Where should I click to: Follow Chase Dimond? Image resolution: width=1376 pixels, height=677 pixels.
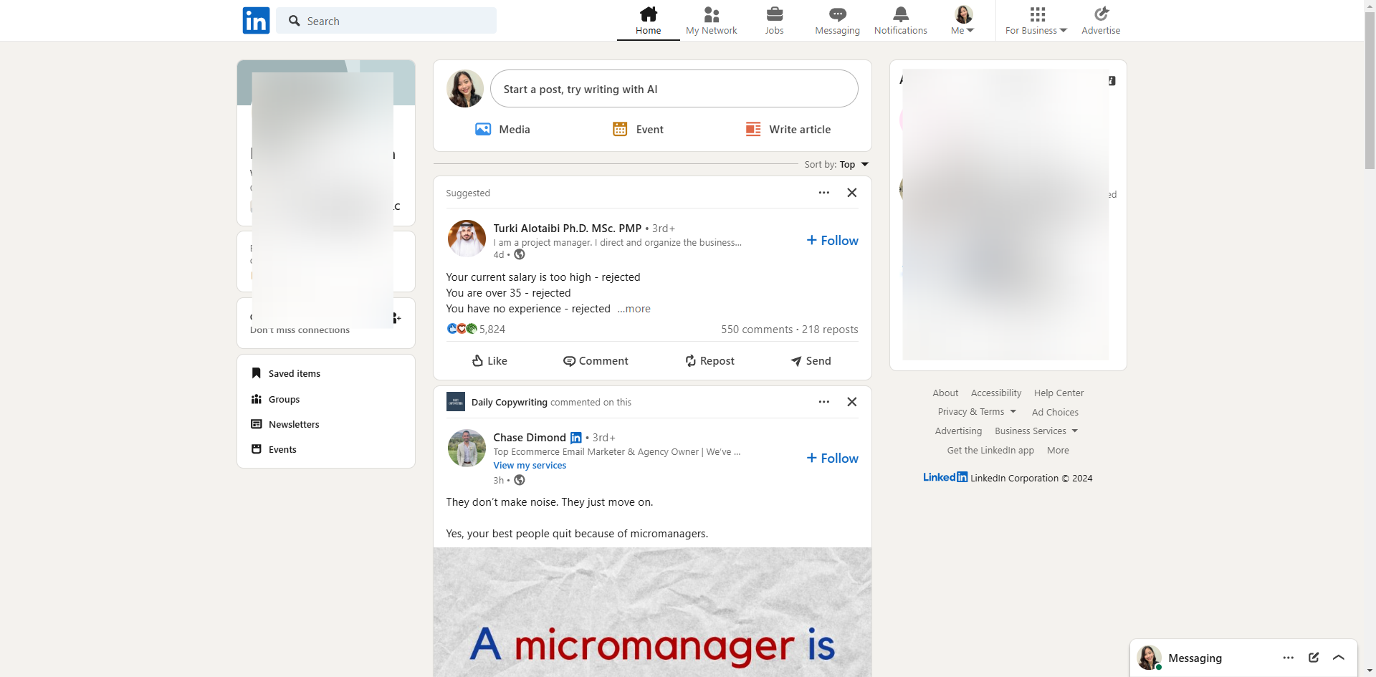click(832, 458)
